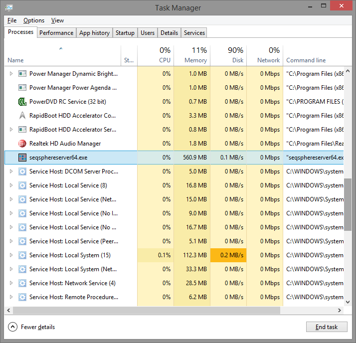Image resolution: width=356 pixels, height=343 pixels.
Task: Click the vertical scrollbar down arrow
Action: [x=348, y=302]
